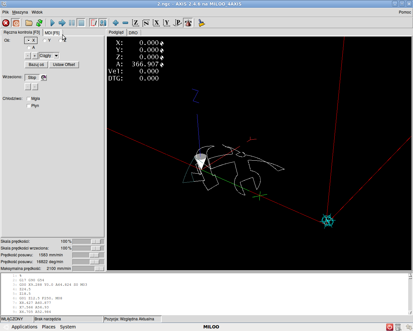Toggle the emergency stop button
413x331 pixels.
[6, 23]
